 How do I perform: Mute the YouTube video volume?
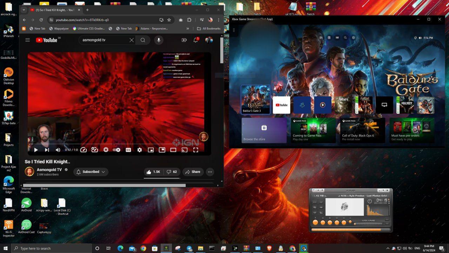[x=58, y=150]
